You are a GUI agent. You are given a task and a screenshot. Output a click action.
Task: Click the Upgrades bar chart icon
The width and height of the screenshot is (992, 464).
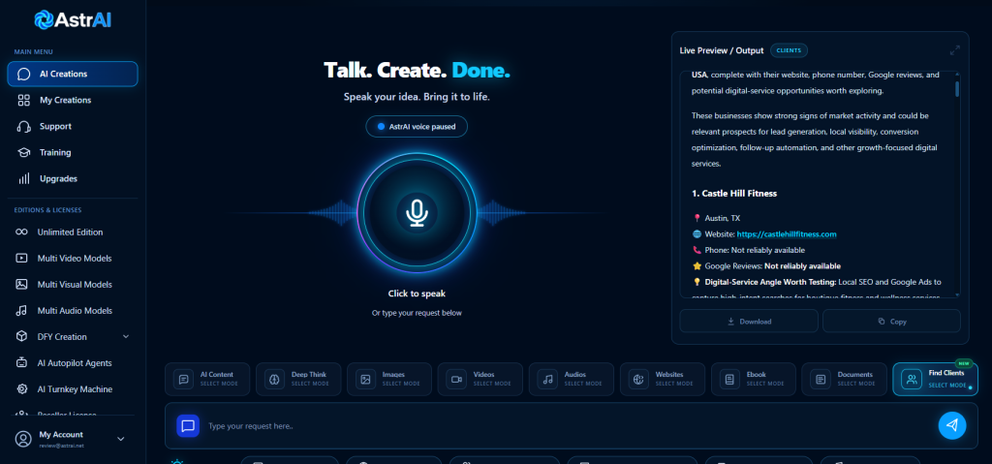[23, 178]
